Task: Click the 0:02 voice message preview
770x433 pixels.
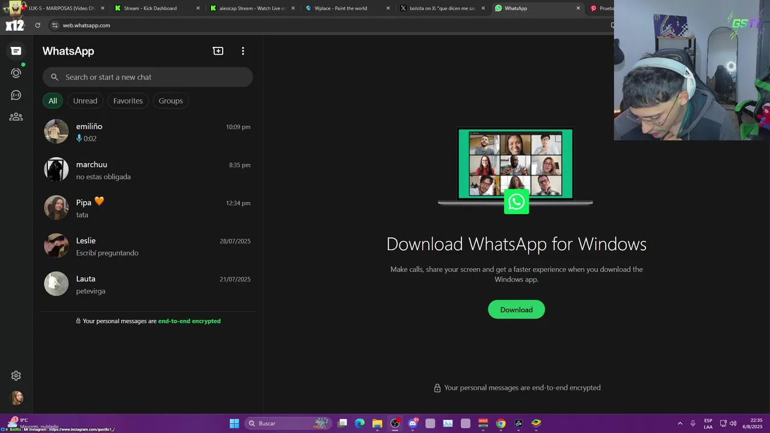Action: pos(87,138)
